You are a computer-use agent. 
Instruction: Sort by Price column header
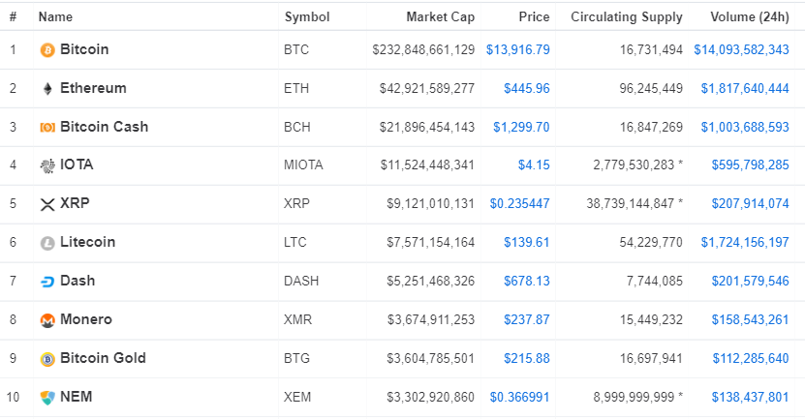click(533, 16)
